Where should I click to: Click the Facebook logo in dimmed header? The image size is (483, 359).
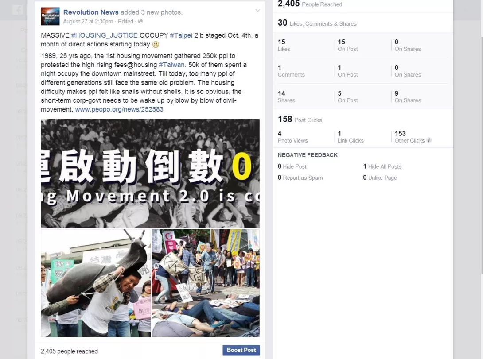[18, 10]
